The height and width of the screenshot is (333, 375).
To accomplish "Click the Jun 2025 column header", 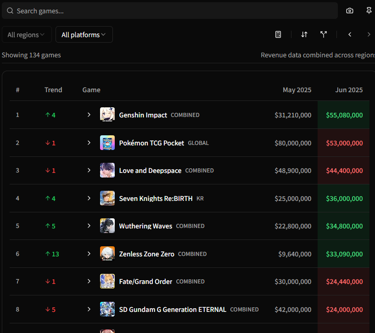I will (349, 90).
